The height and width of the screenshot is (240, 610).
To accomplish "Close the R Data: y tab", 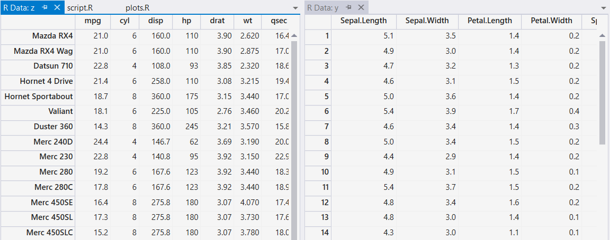I will click(x=361, y=7).
